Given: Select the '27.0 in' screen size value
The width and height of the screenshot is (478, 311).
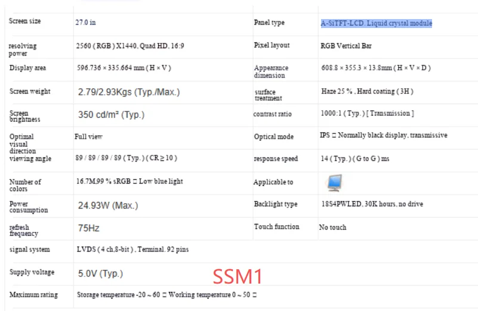Looking at the screenshot, I should [86, 23].
